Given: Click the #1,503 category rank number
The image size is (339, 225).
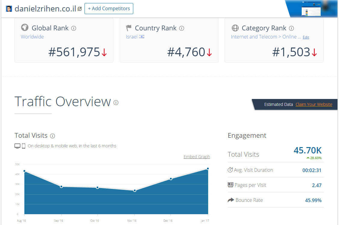Looking at the screenshot, I should coord(291,52).
